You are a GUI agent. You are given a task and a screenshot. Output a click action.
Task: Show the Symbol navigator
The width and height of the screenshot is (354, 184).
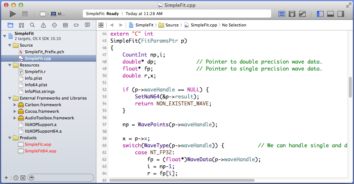click(x=22, y=25)
